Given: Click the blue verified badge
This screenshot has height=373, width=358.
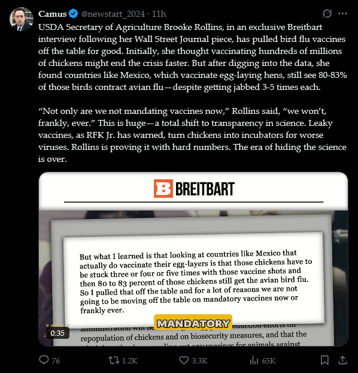Looking at the screenshot, I should point(74,14).
